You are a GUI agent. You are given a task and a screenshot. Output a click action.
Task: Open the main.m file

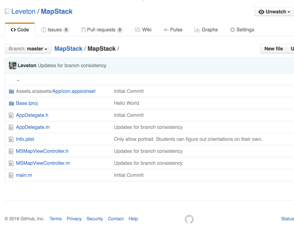point(24,175)
